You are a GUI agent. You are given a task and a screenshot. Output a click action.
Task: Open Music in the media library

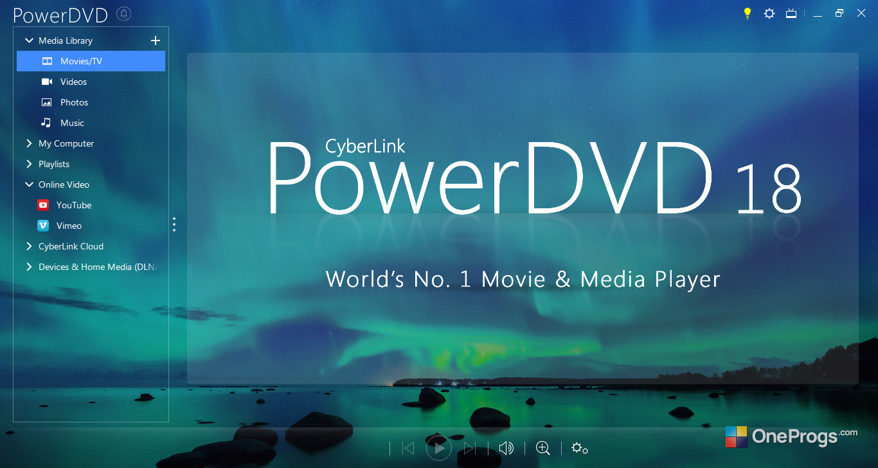tap(91, 123)
